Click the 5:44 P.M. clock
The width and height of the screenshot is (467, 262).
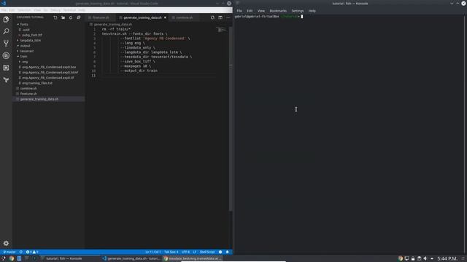coord(447,258)
